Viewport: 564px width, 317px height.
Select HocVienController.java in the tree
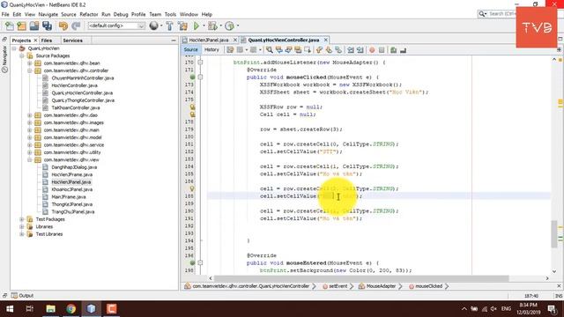tap(74, 85)
